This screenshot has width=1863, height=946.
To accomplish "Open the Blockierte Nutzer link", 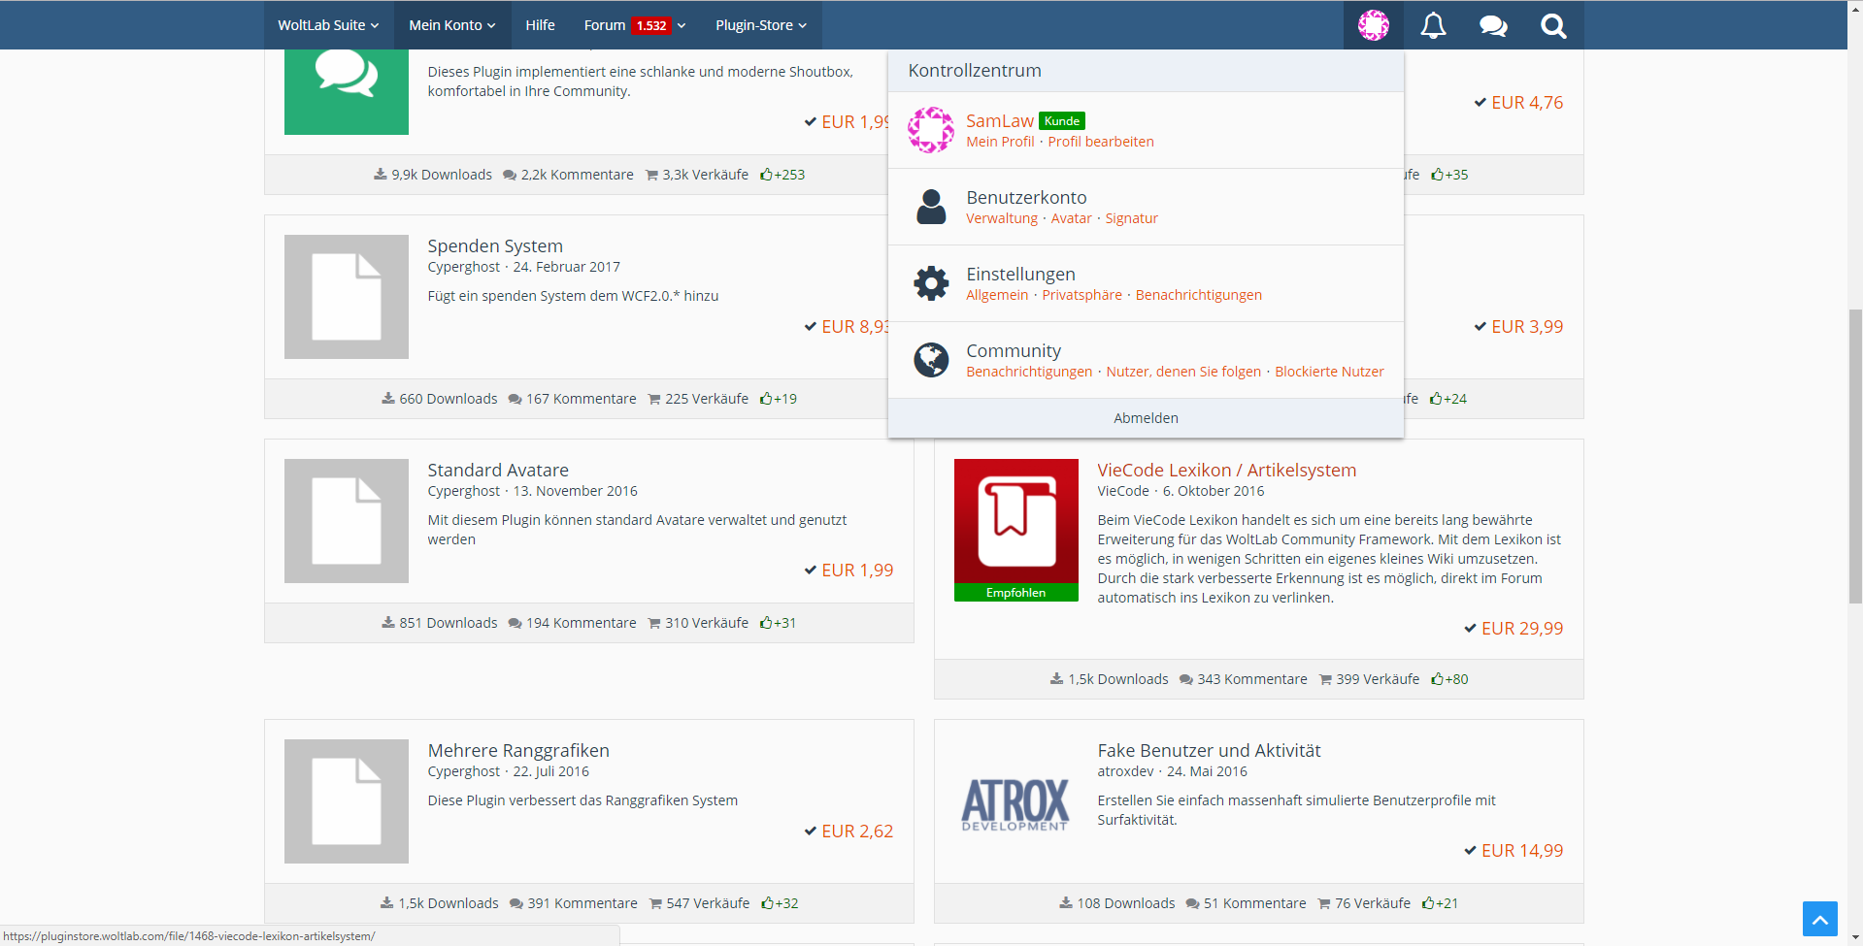I will [1329, 372].
